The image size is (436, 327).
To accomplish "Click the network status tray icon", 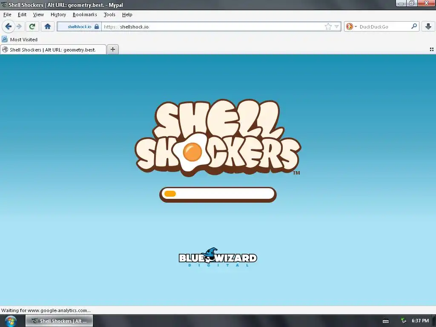I will [404, 321].
